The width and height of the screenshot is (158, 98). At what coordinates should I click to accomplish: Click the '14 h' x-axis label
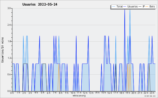coord(97,93)
